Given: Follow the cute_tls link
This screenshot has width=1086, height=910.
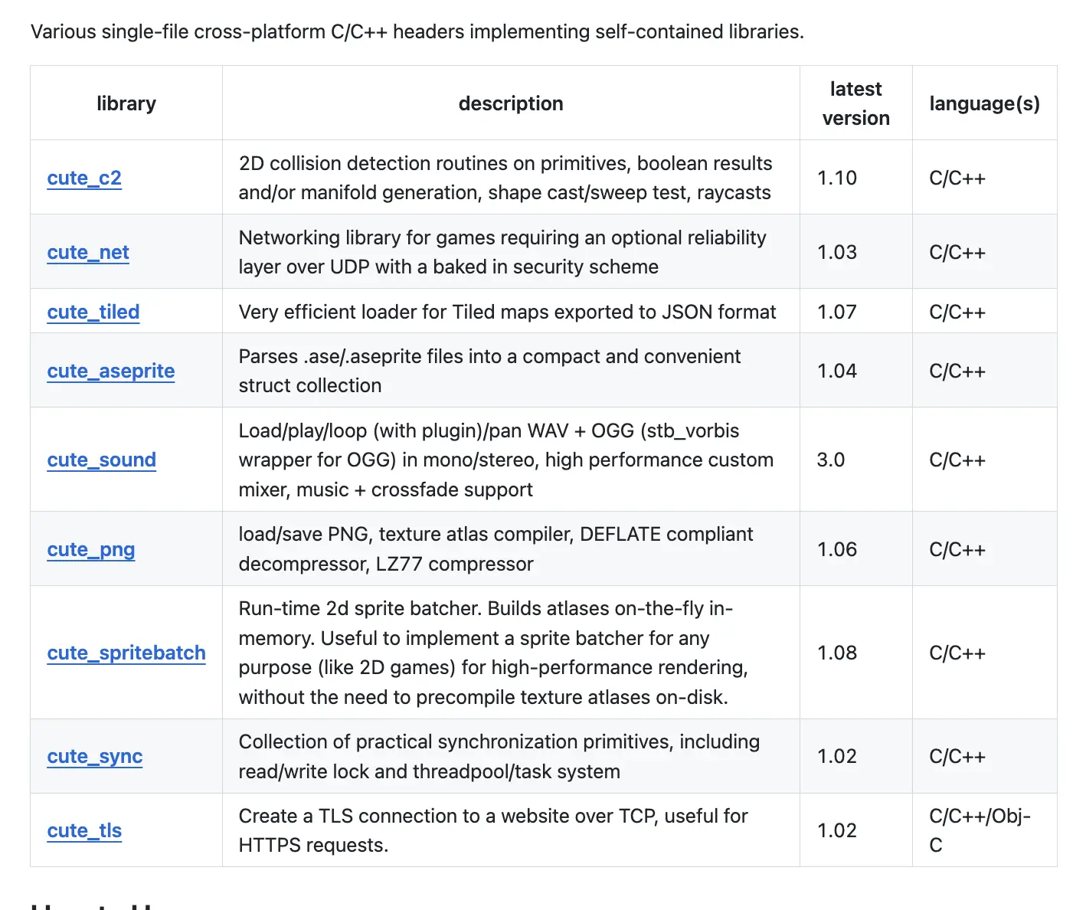Looking at the screenshot, I should [x=84, y=830].
